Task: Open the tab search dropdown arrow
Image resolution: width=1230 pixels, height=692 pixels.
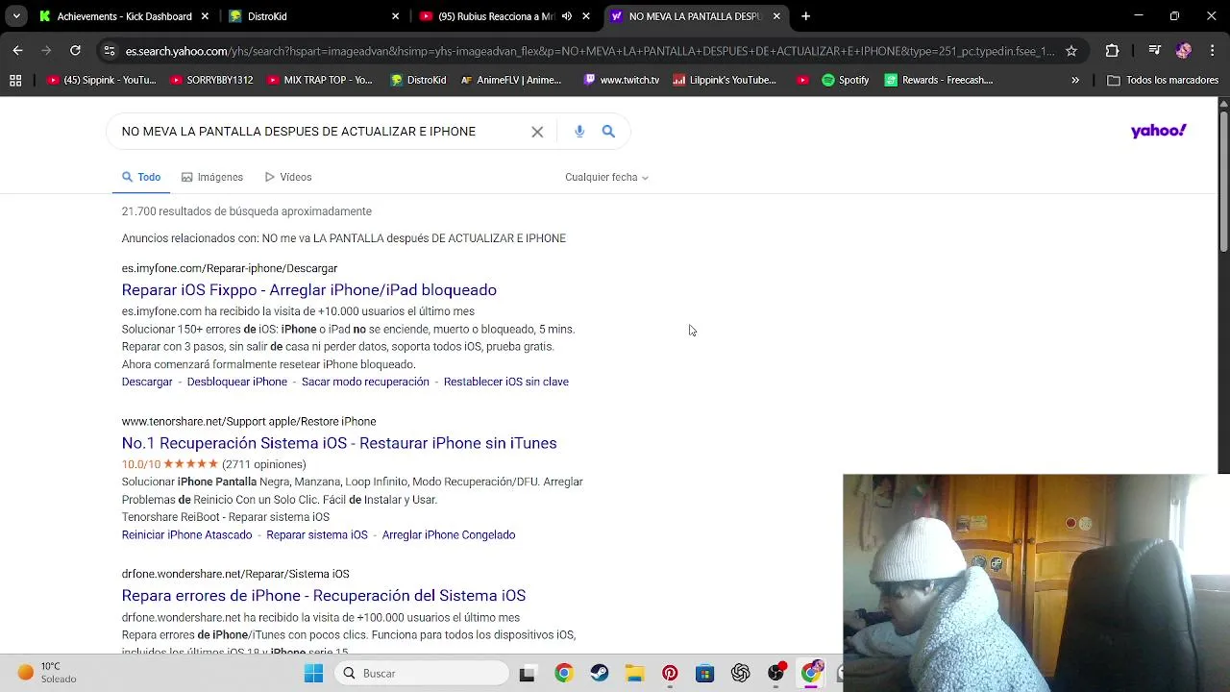Action: (16, 16)
